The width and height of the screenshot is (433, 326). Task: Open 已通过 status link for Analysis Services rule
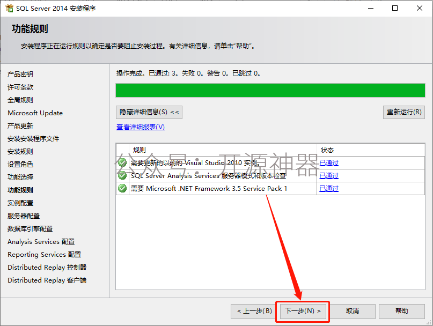[329, 175]
